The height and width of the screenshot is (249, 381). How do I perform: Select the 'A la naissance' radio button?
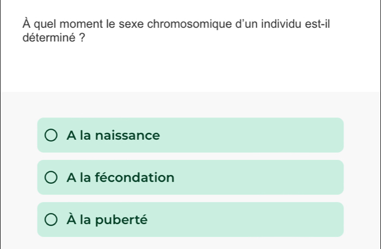[x=50, y=135]
